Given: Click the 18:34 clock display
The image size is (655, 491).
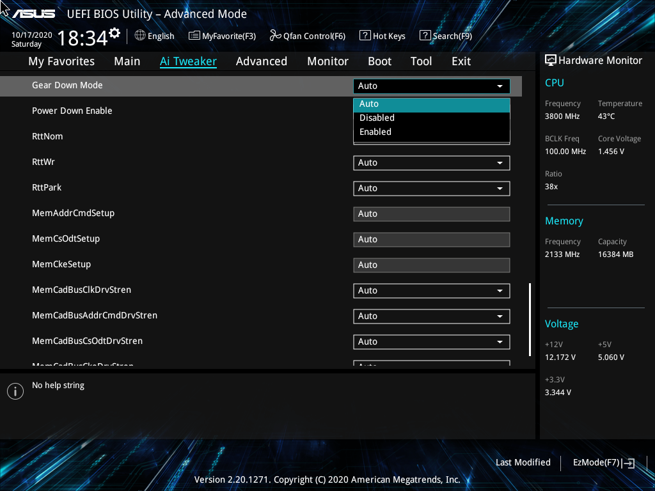Looking at the screenshot, I should pos(83,38).
